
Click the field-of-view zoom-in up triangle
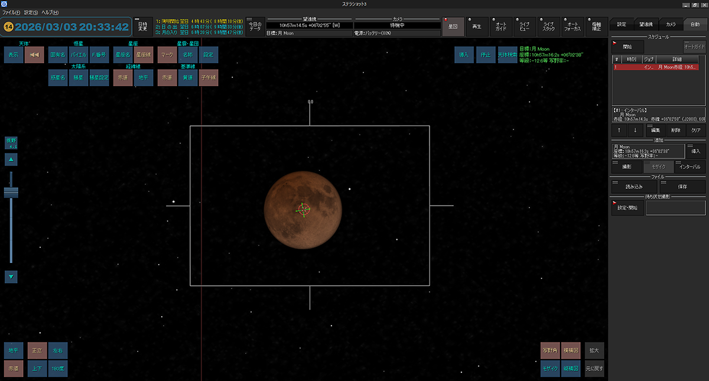12,159
